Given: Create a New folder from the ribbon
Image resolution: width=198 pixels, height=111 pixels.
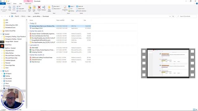Looking at the screenshot, I should coord(49,9).
